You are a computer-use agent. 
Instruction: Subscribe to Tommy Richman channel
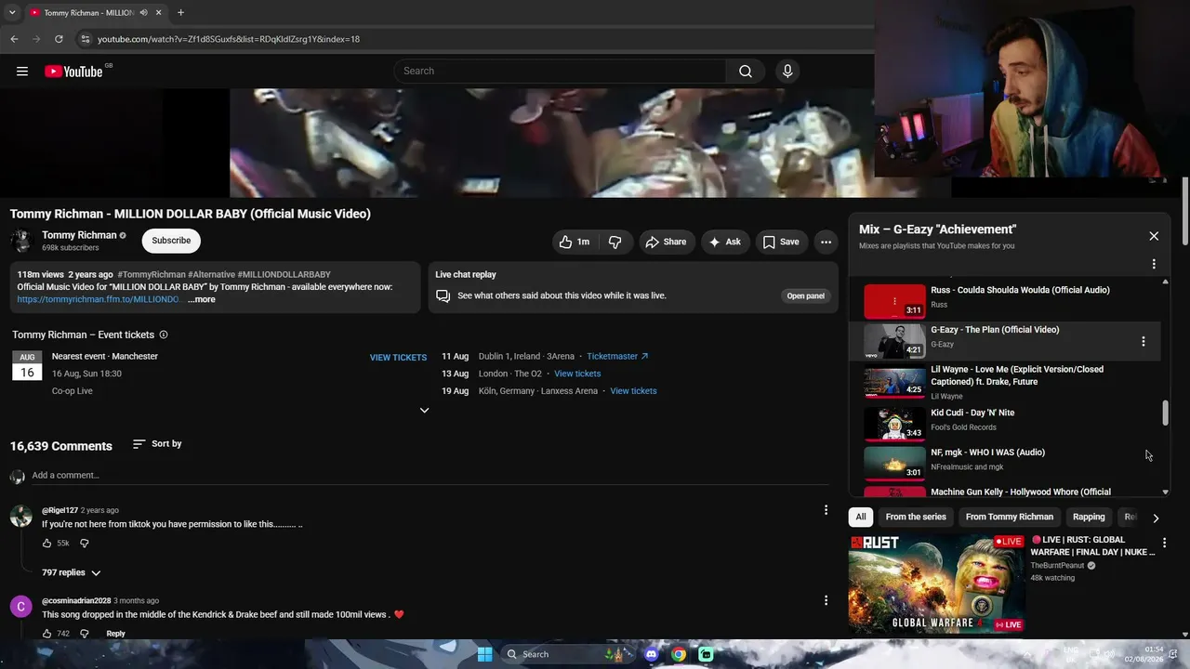(x=171, y=241)
